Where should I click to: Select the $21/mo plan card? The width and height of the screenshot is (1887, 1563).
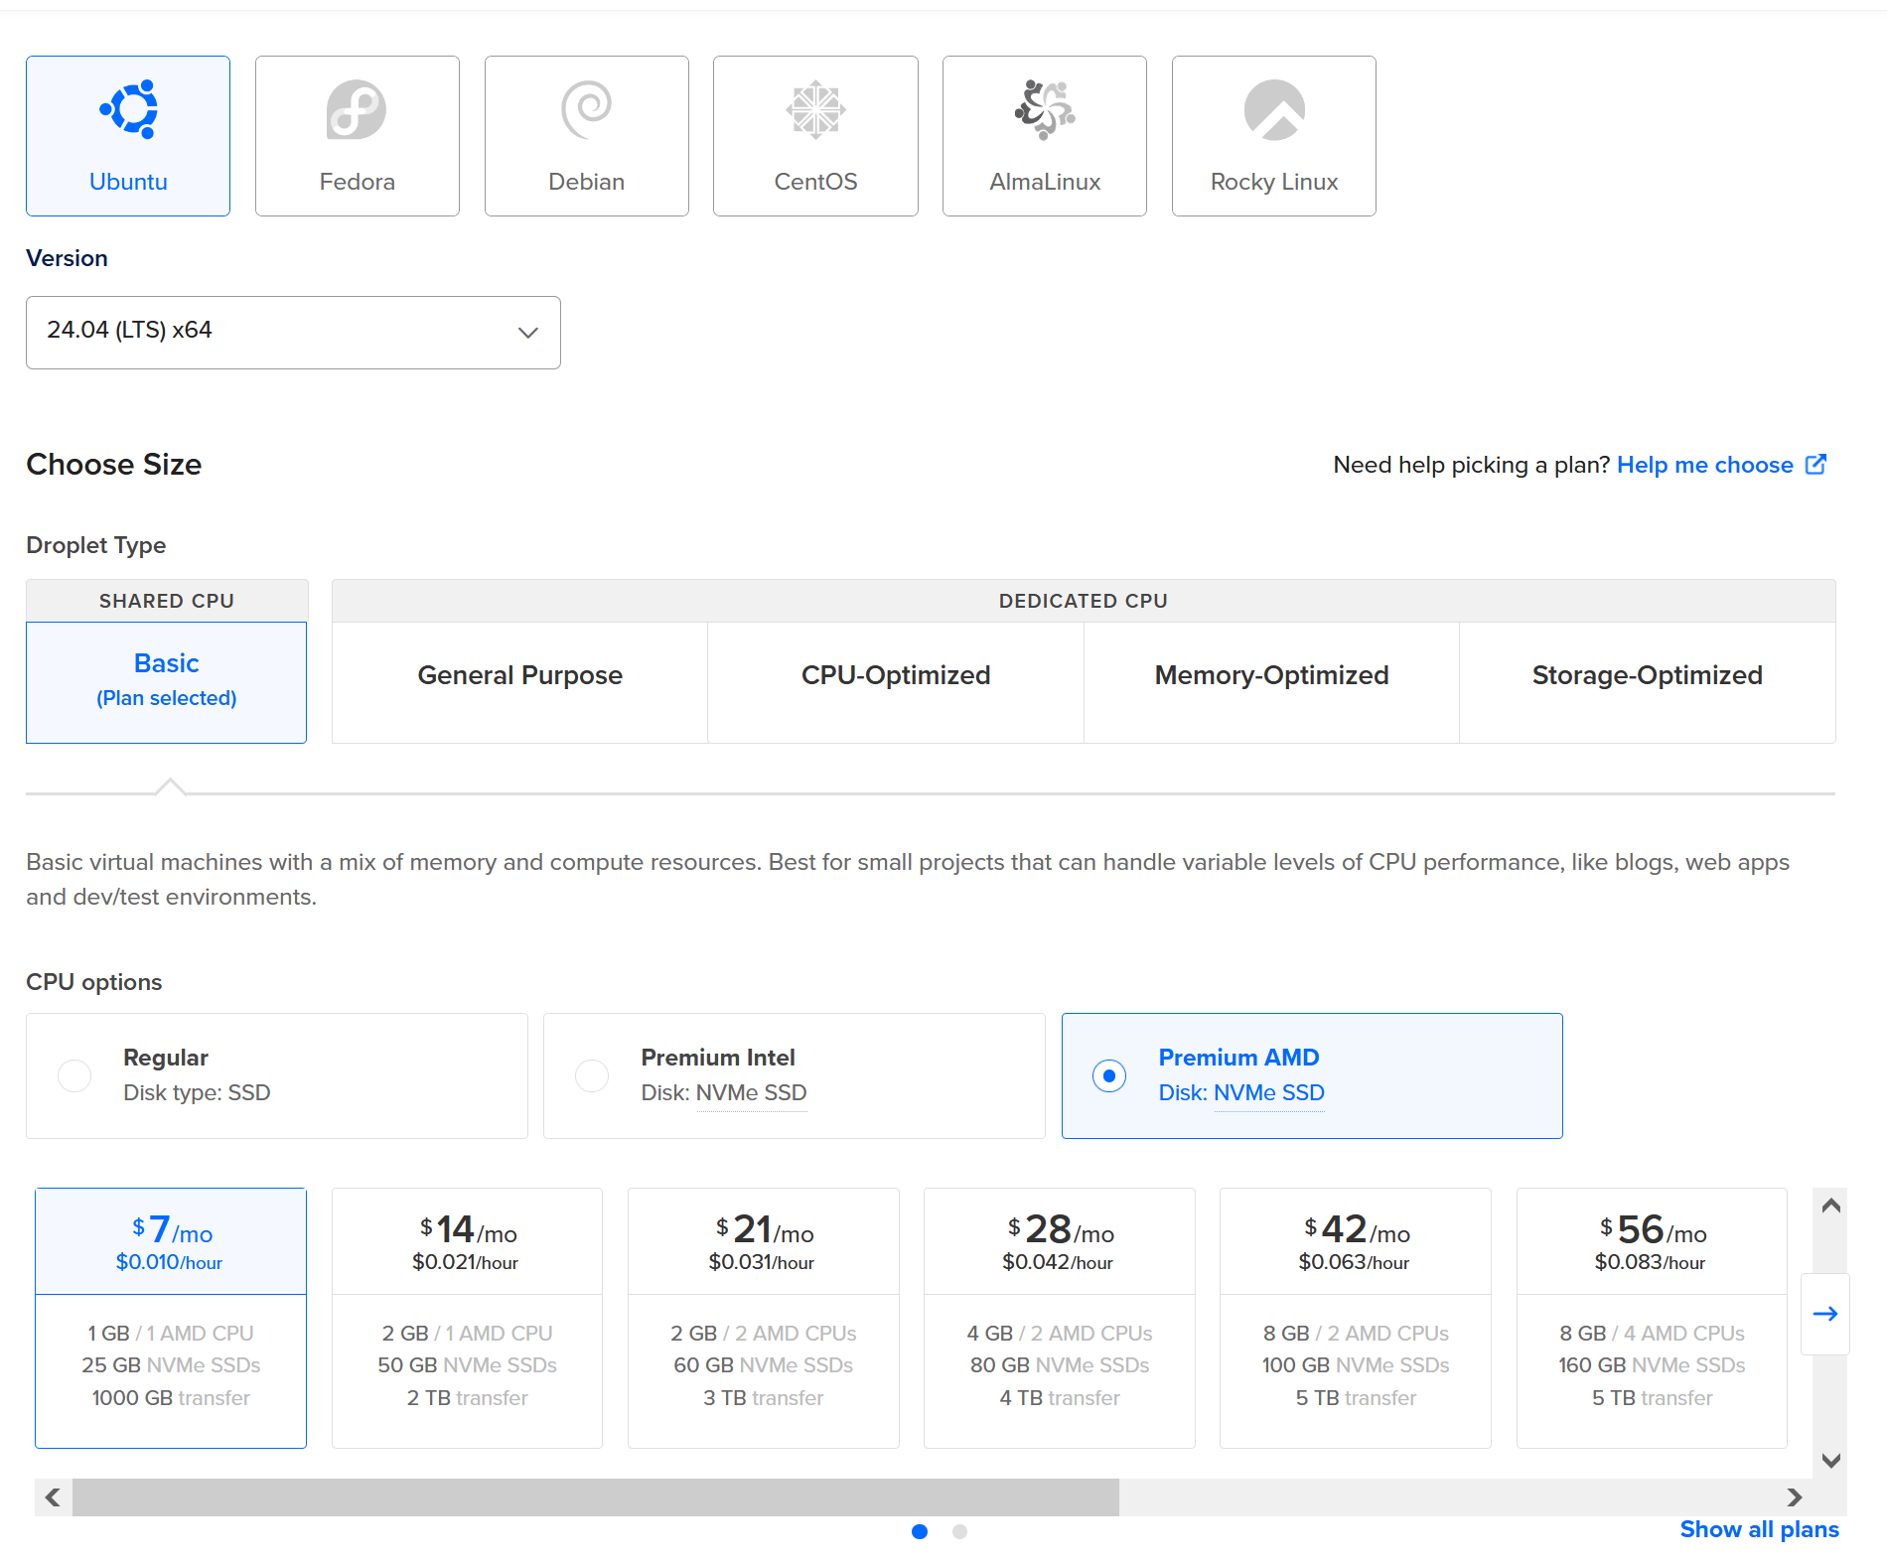click(763, 1318)
